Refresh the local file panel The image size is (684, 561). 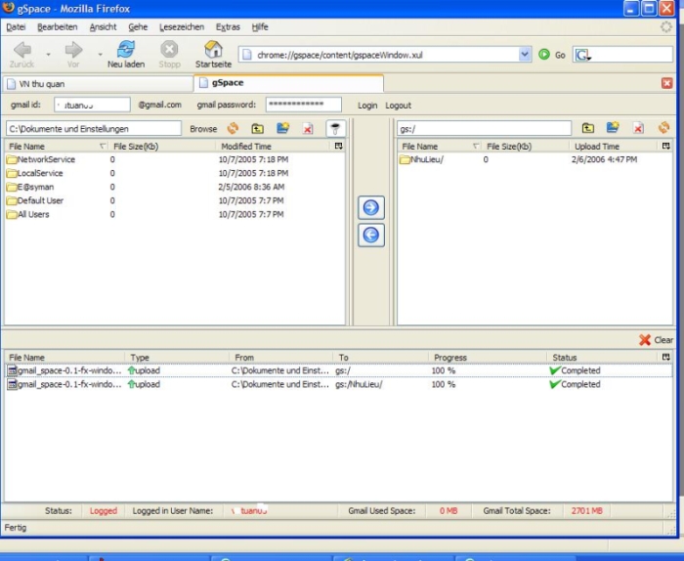coord(233,128)
